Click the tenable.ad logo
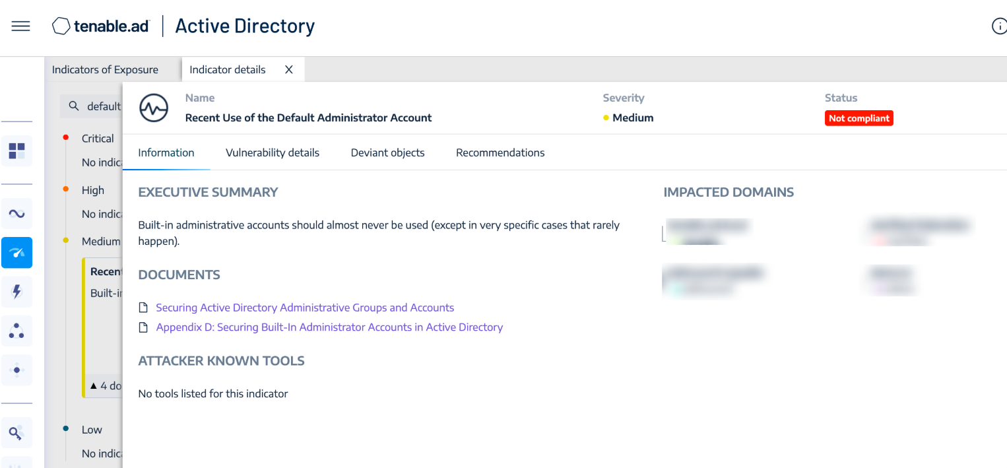1007x468 pixels. tap(101, 26)
